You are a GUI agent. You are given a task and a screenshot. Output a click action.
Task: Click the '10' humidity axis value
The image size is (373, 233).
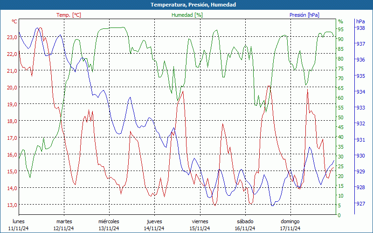click(341, 196)
